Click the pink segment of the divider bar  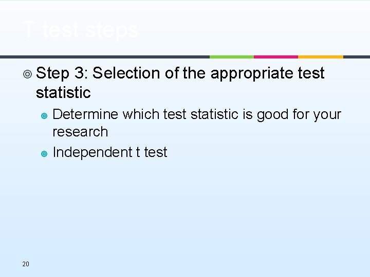point(276,57)
